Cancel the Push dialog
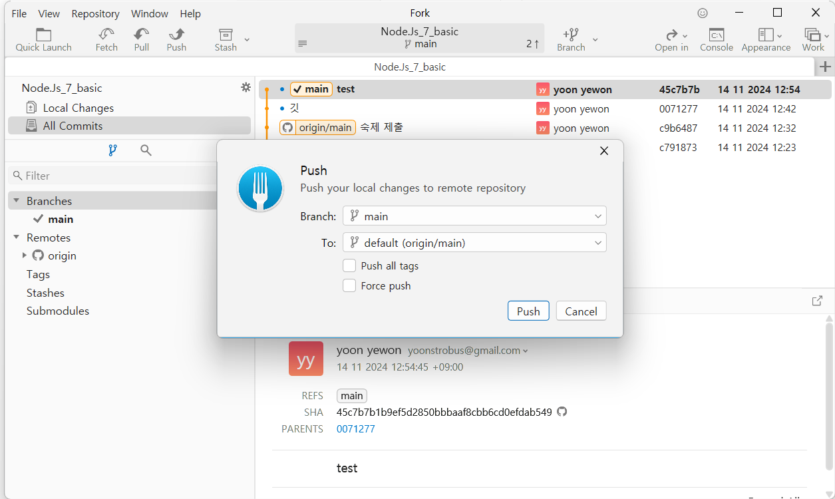Viewport: 835px width, 499px height. pyautogui.click(x=581, y=311)
